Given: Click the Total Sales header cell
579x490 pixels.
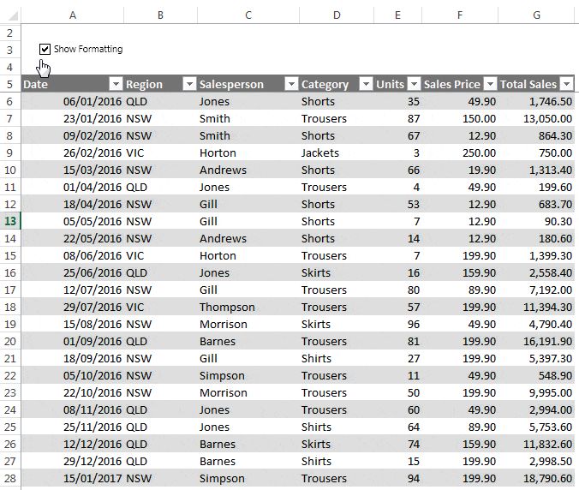Looking at the screenshot, I should tap(536, 84).
